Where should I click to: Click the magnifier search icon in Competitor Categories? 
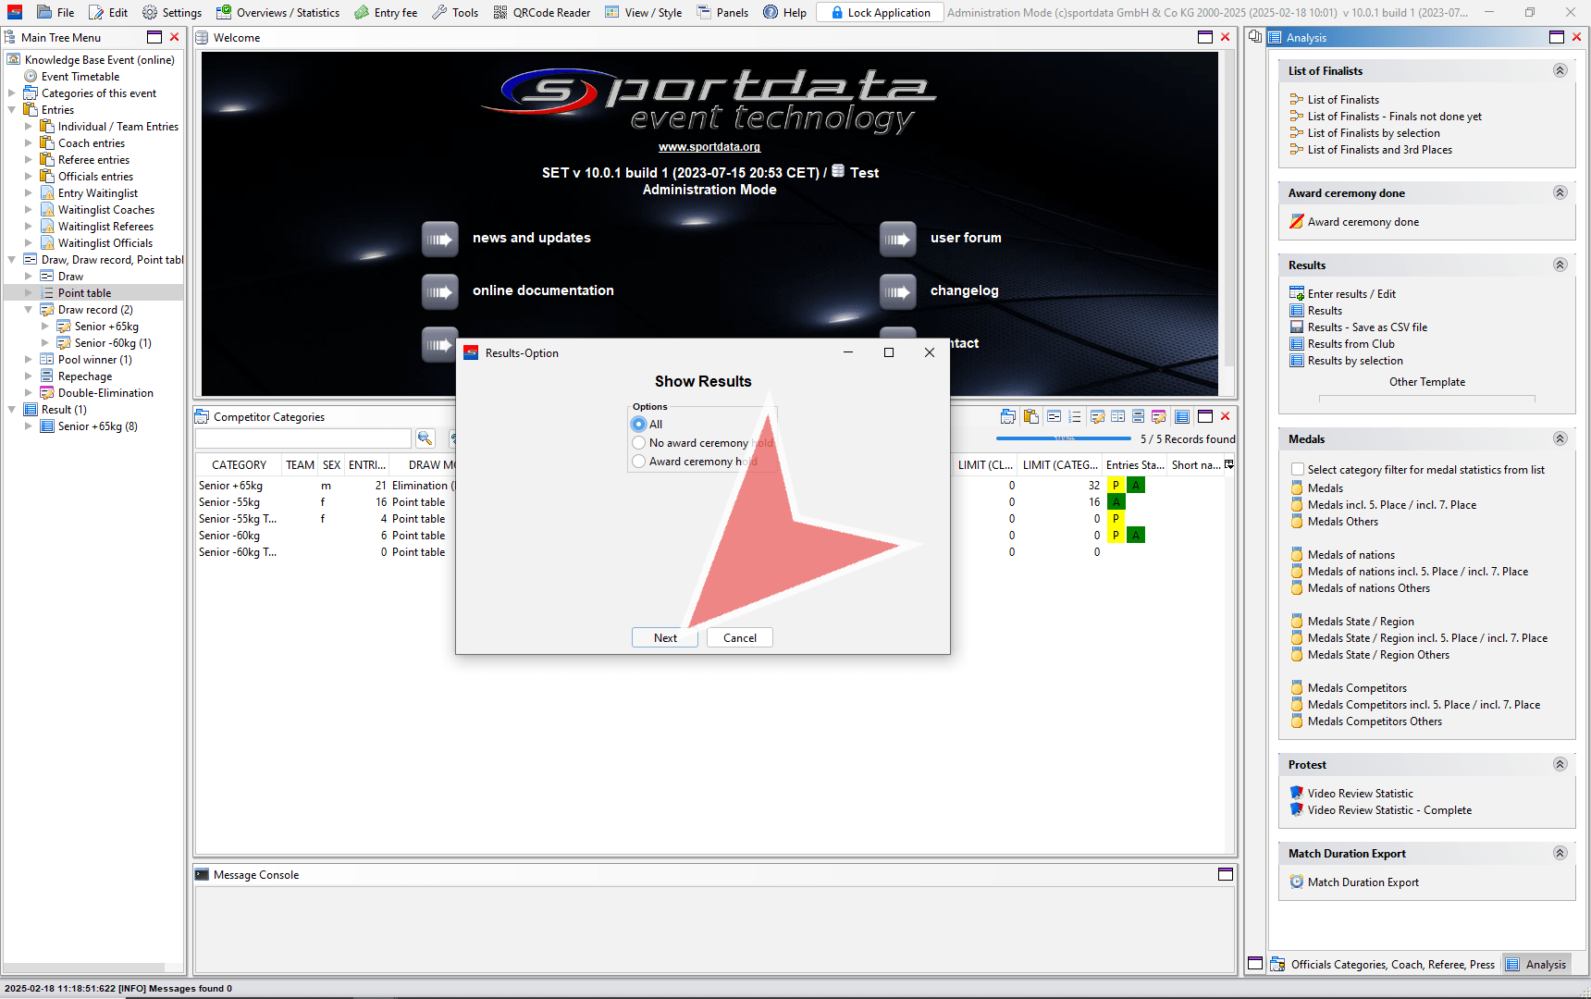click(x=425, y=438)
